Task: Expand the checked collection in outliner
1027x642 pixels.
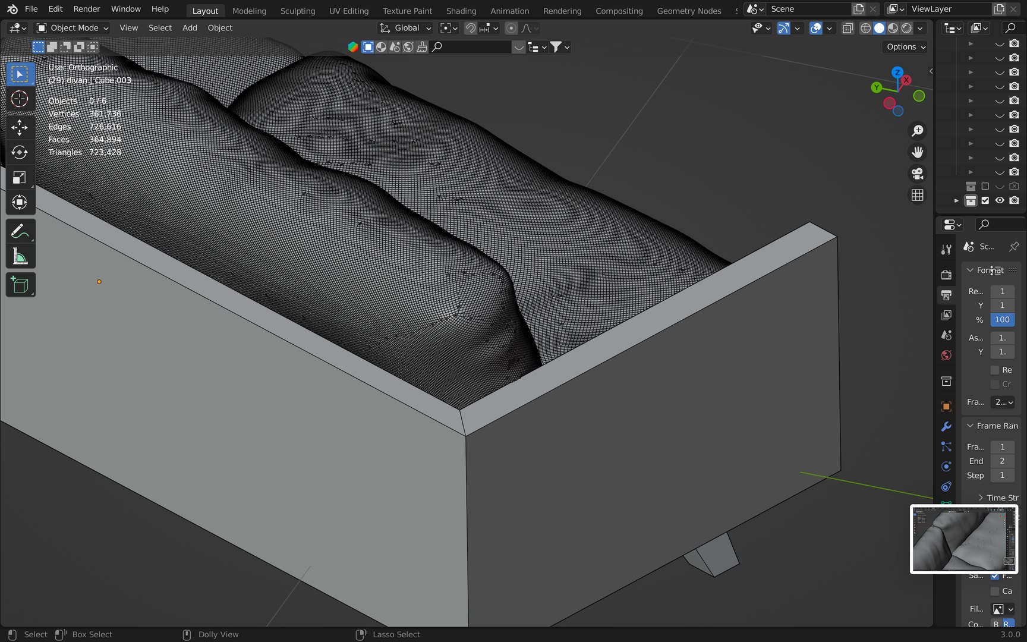Action: click(x=956, y=200)
